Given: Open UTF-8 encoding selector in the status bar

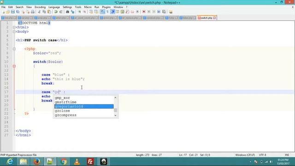Looking at the screenshot, I should tap(263, 155).
